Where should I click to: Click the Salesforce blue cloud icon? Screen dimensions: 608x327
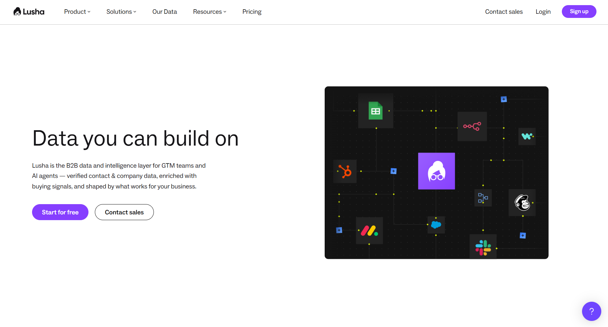tap(436, 225)
